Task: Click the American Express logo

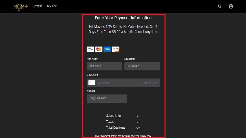Action: pos(107,49)
